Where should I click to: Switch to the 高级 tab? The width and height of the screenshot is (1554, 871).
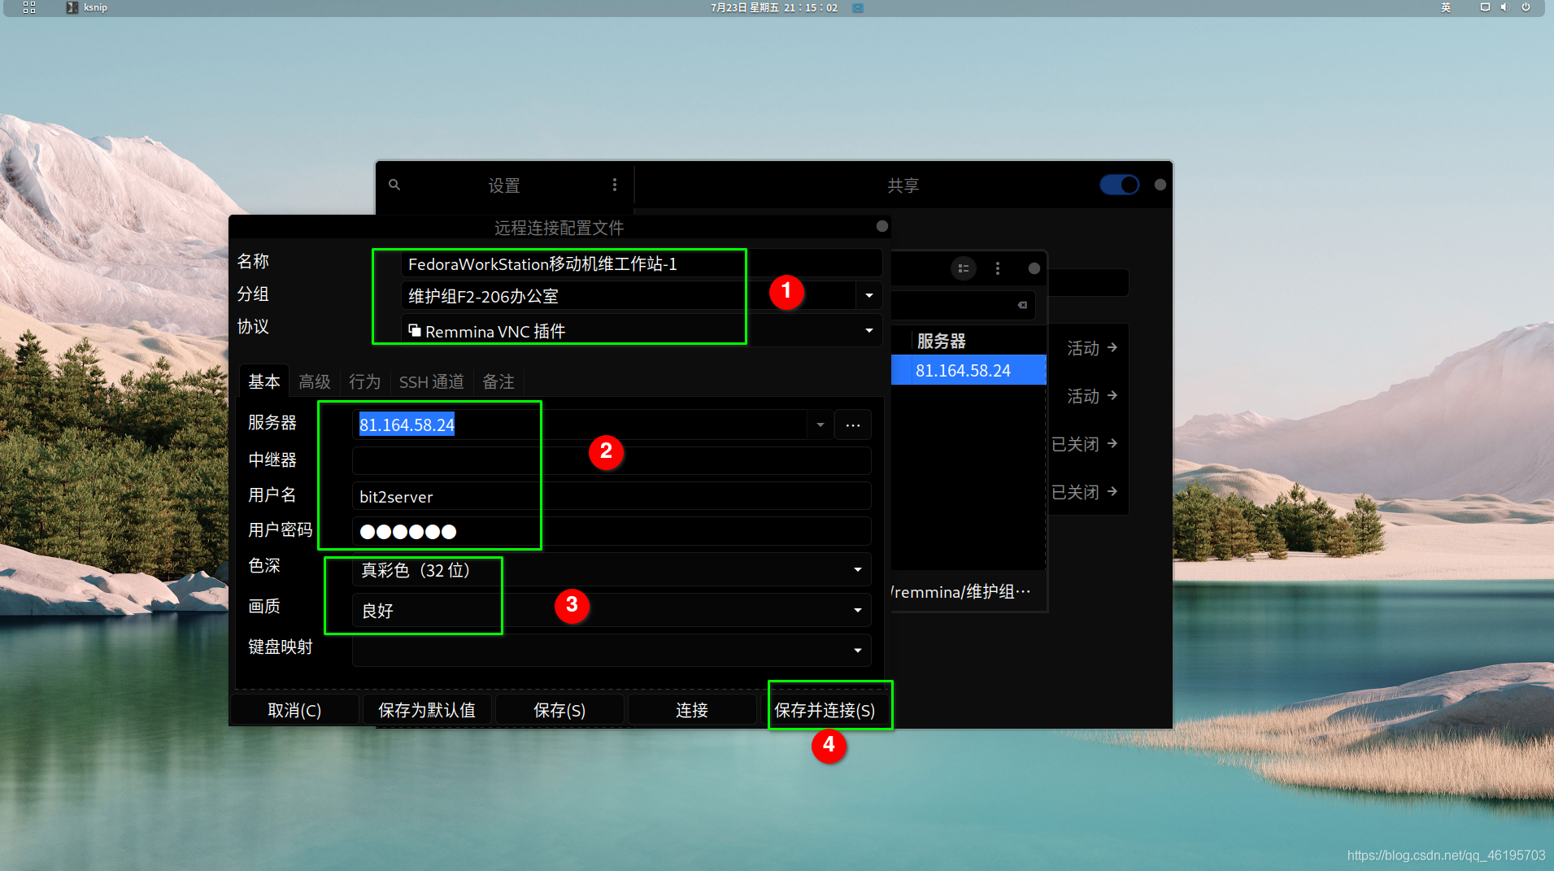pos(315,381)
